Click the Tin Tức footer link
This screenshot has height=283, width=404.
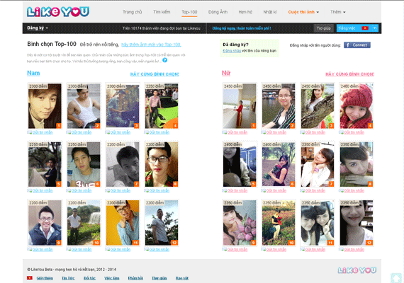click(68, 278)
